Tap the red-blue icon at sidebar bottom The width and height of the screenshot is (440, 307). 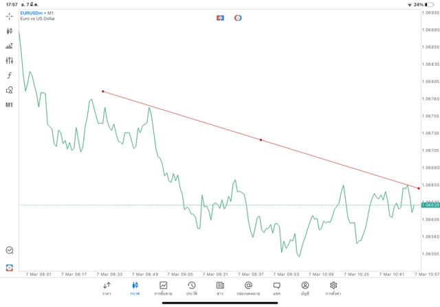pyautogui.click(x=10, y=266)
